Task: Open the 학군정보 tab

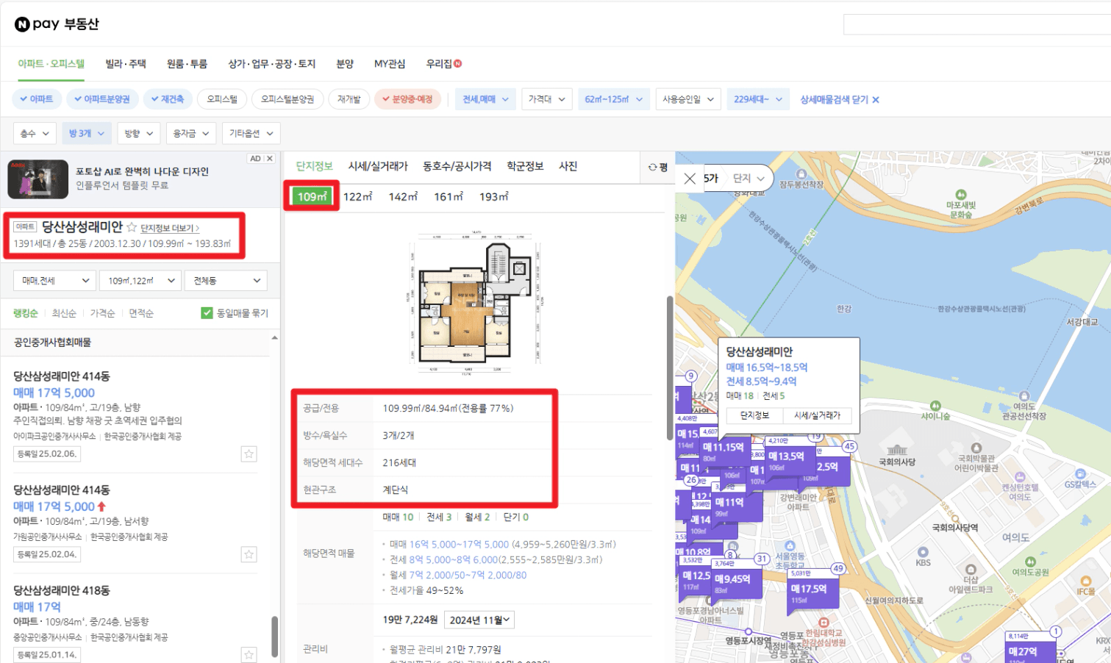Action: click(525, 166)
